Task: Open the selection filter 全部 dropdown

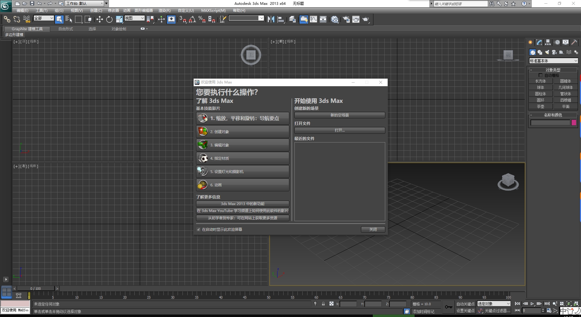Action: tap(43, 18)
